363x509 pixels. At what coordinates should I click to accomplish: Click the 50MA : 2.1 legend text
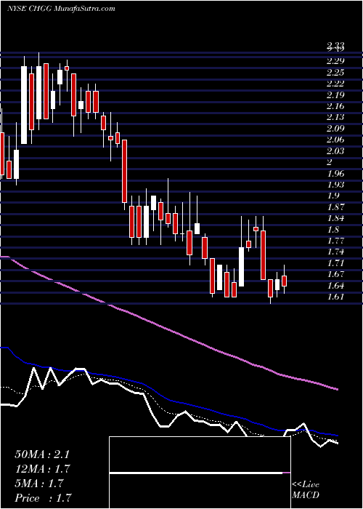pos(42,454)
